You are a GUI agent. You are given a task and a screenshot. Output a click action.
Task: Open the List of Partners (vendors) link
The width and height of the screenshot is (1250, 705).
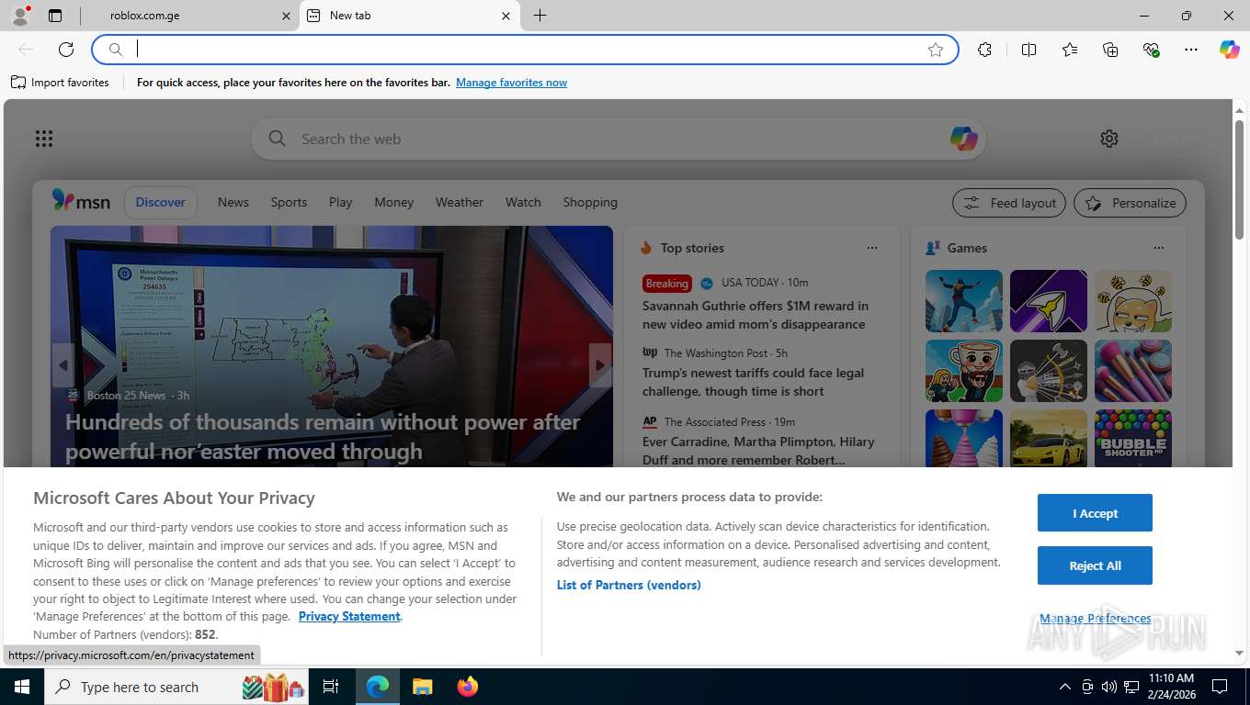[629, 585]
